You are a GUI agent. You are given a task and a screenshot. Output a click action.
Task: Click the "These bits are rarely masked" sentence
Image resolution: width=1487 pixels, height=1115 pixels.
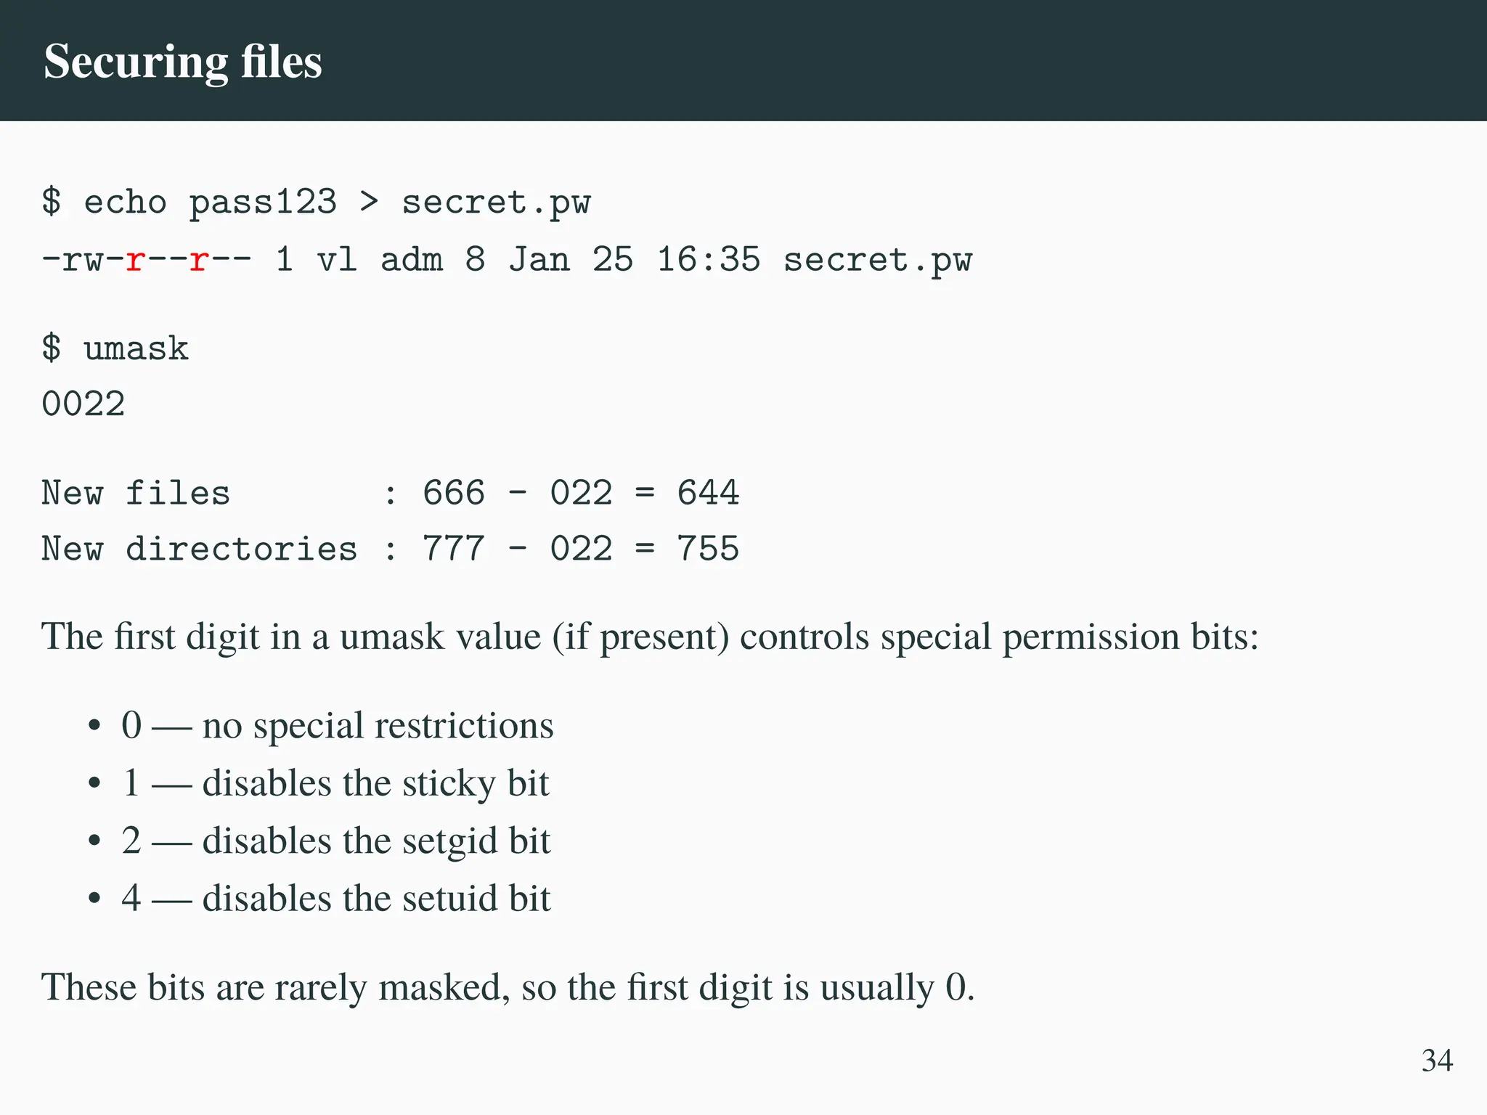click(508, 987)
